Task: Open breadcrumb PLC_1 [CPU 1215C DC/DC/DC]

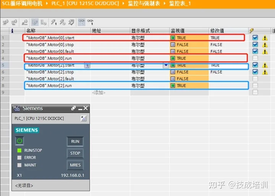Action: 85,3
